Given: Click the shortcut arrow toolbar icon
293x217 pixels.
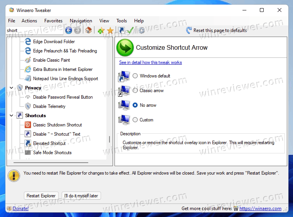Looking at the screenshot, I should (121, 30).
